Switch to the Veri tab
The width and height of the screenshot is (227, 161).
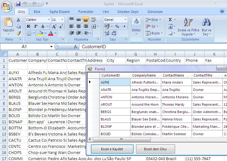pos(106,12)
